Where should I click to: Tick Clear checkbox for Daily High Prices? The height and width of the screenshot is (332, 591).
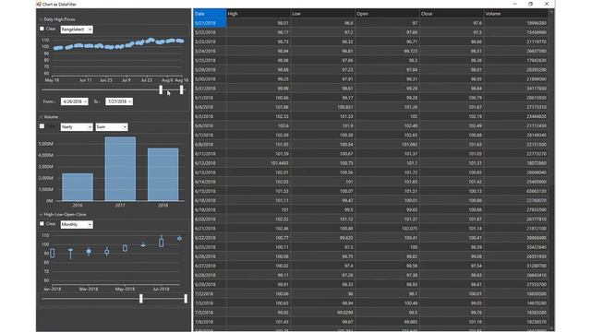tap(42, 29)
